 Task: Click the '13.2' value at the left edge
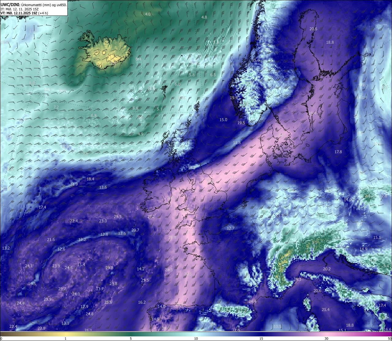click(x=6, y=248)
